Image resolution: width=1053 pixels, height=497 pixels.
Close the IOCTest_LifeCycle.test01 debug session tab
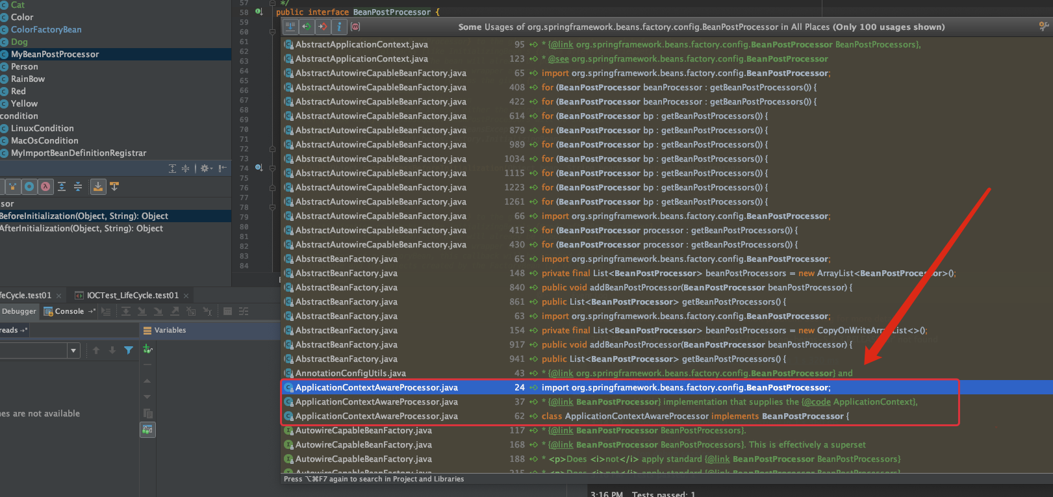point(186,296)
